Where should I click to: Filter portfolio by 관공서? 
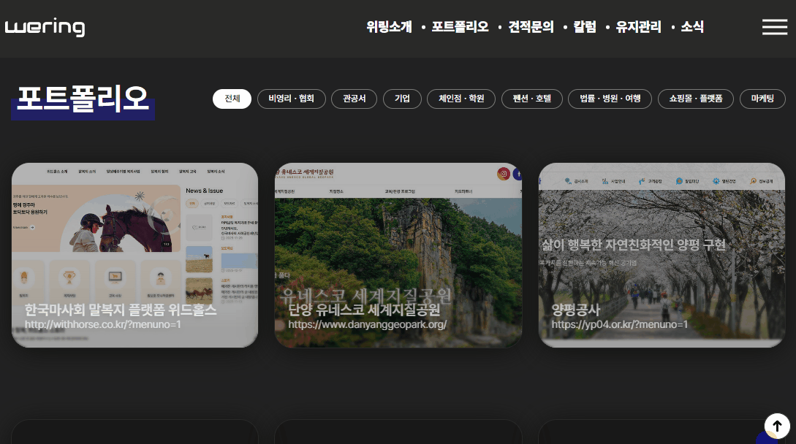click(354, 99)
